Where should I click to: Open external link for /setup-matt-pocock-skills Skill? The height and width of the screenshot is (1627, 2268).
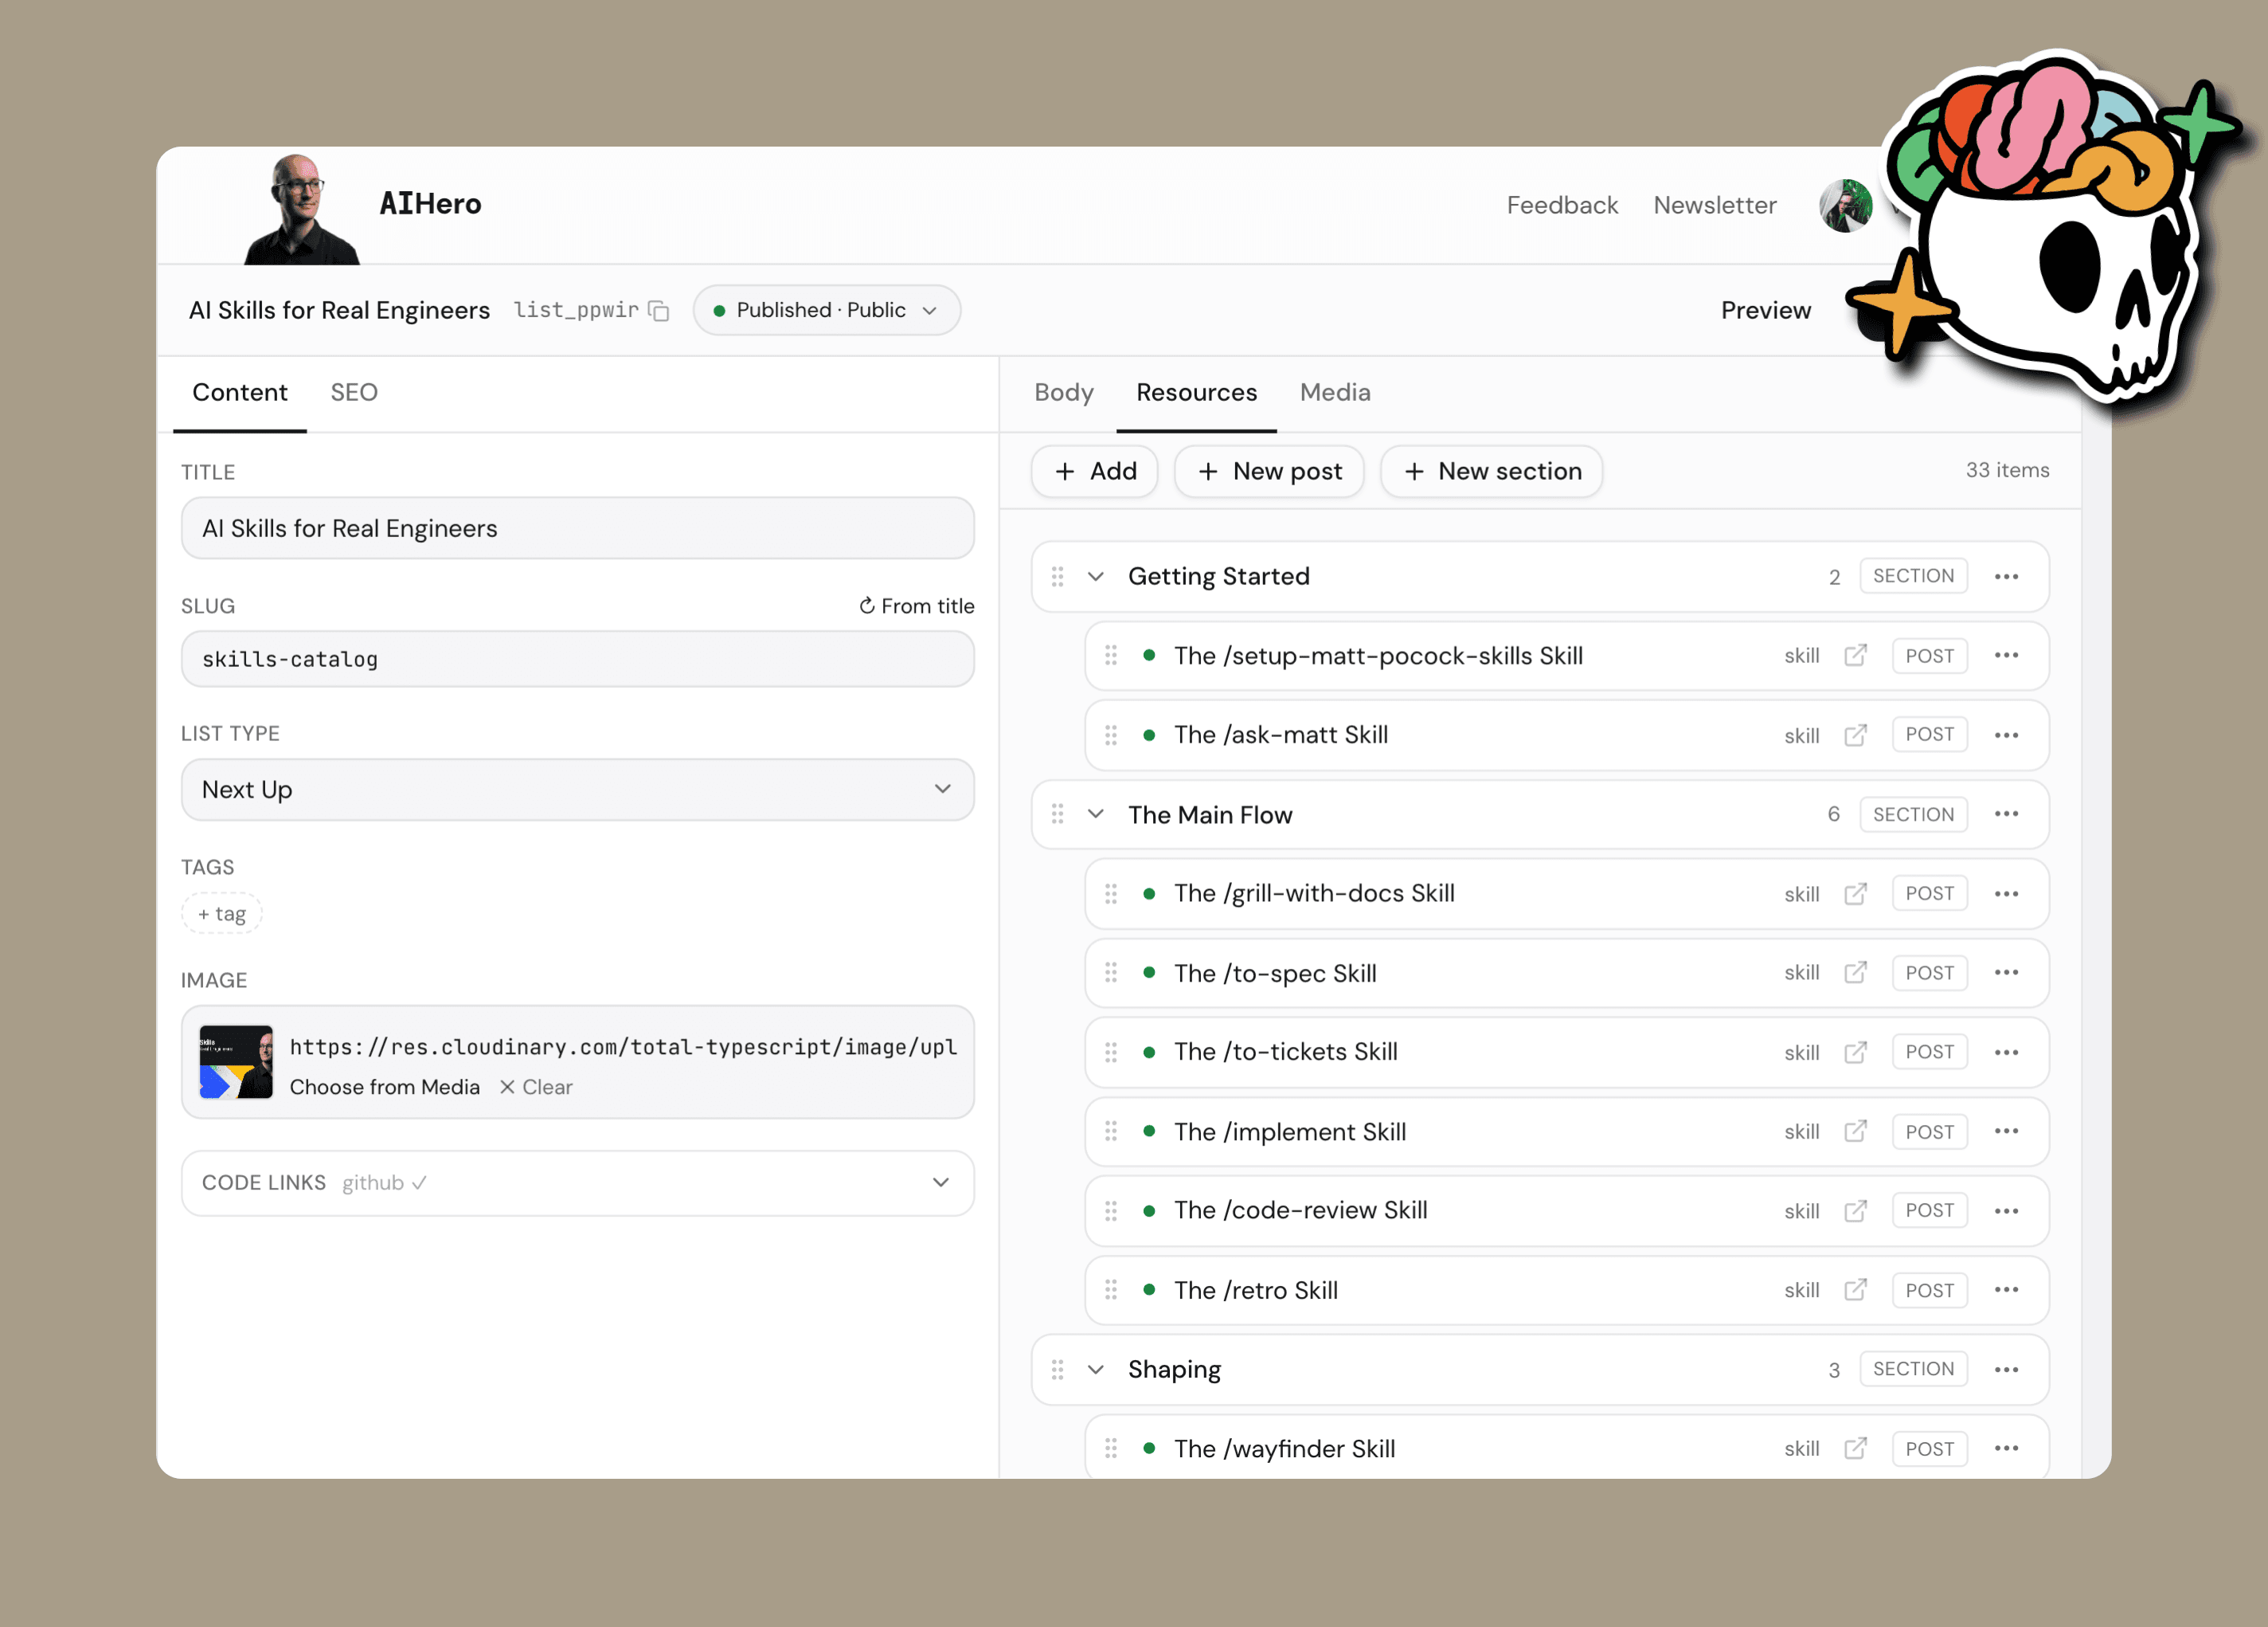click(1855, 656)
